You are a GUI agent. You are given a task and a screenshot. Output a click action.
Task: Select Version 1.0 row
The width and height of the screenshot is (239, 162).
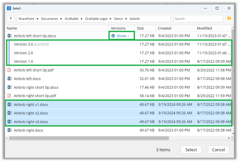click(x=119, y=61)
